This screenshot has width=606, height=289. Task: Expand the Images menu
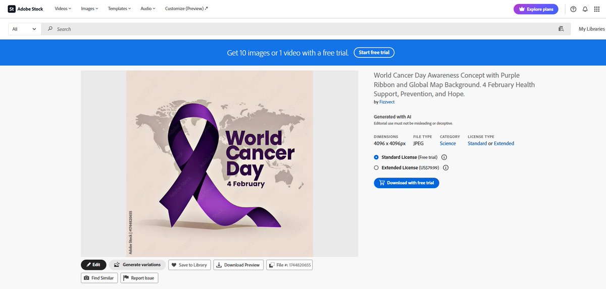[x=89, y=9]
